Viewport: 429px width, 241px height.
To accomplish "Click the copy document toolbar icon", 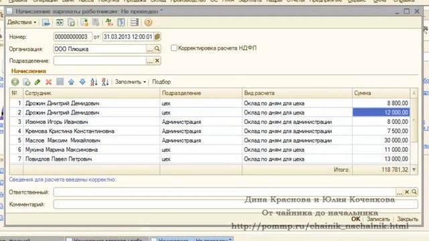I will pos(71,22).
